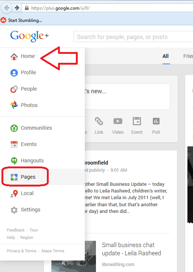Click the Region link

click(26, 237)
